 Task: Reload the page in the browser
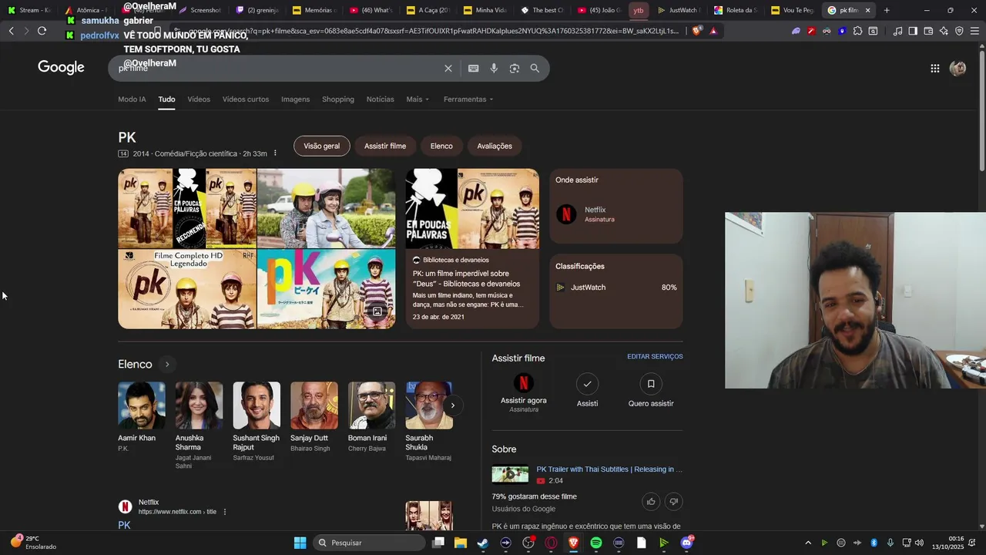(x=42, y=31)
